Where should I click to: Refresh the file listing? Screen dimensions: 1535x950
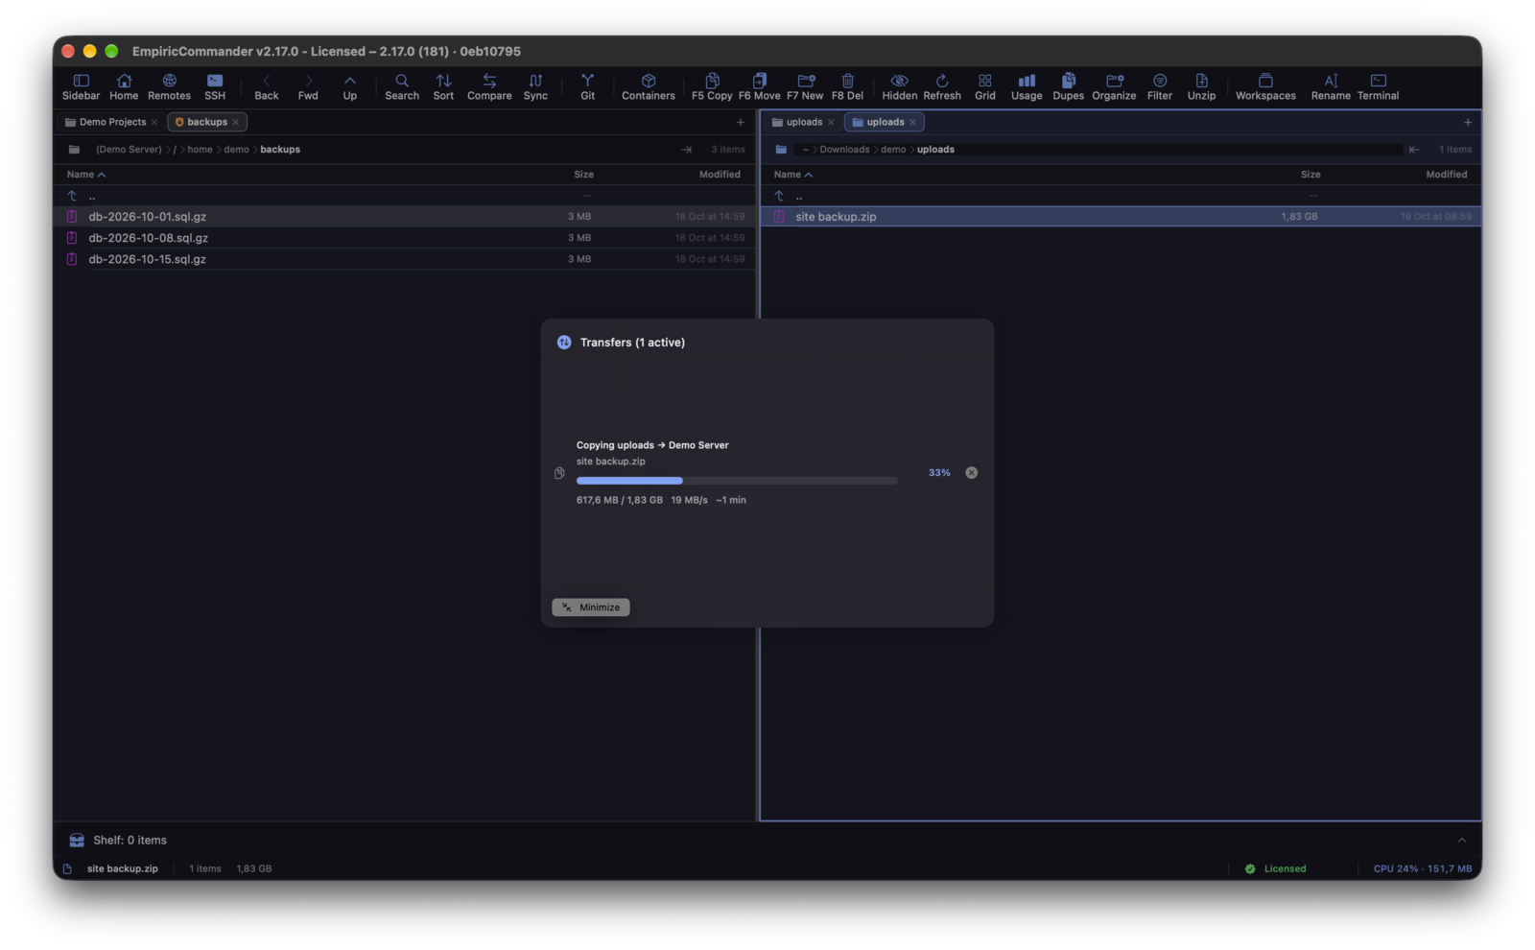[x=942, y=86]
